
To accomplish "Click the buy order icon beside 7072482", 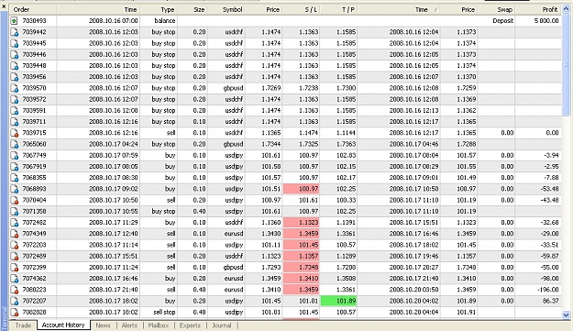I will click(14, 223).
